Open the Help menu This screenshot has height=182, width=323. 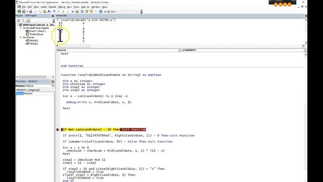[x=104, y=7]
